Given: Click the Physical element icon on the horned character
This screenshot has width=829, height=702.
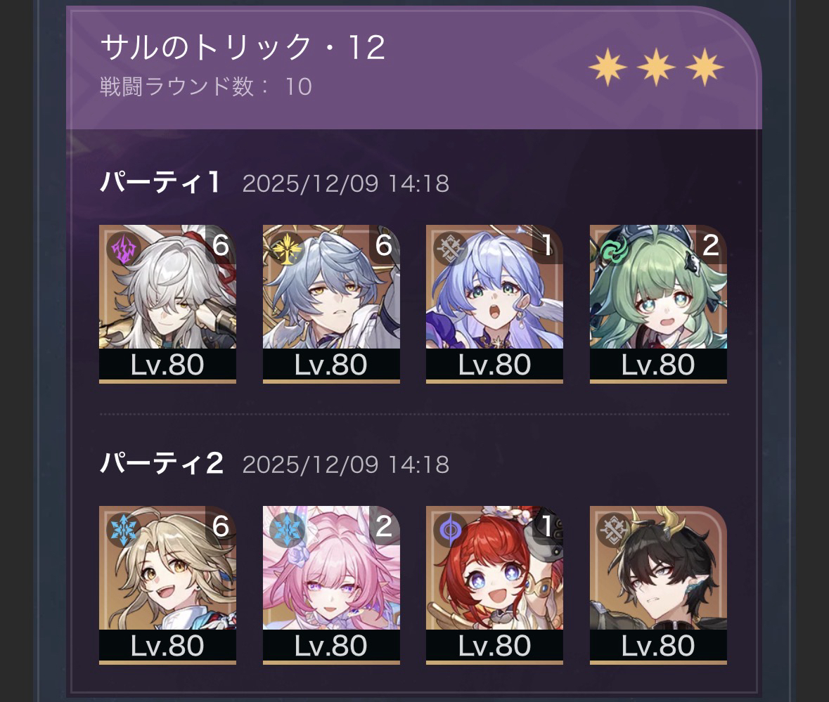Looking at the screenshot, I should pyautogui.click(x=613, y=529).
